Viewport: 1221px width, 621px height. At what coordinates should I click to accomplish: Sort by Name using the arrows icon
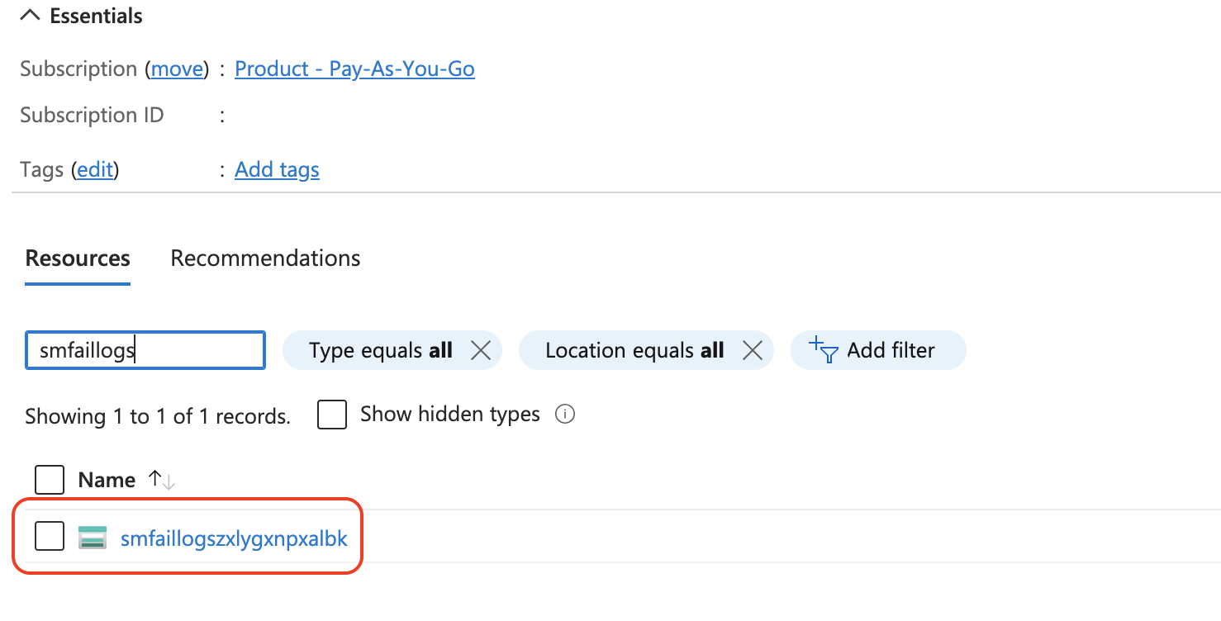pos(161,480)
